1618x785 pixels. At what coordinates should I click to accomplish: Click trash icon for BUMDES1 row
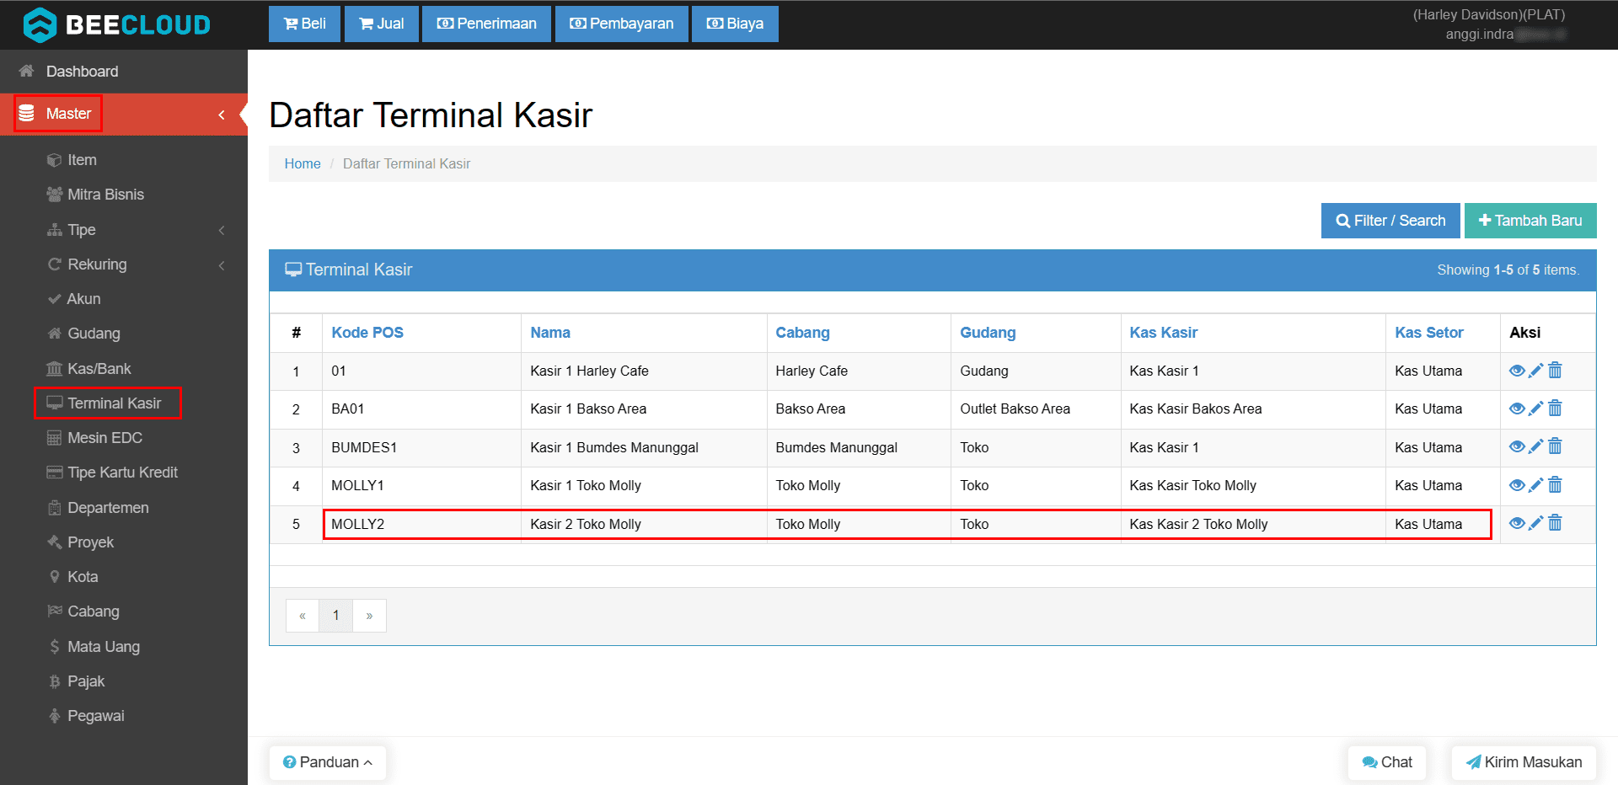(1556, 446)
